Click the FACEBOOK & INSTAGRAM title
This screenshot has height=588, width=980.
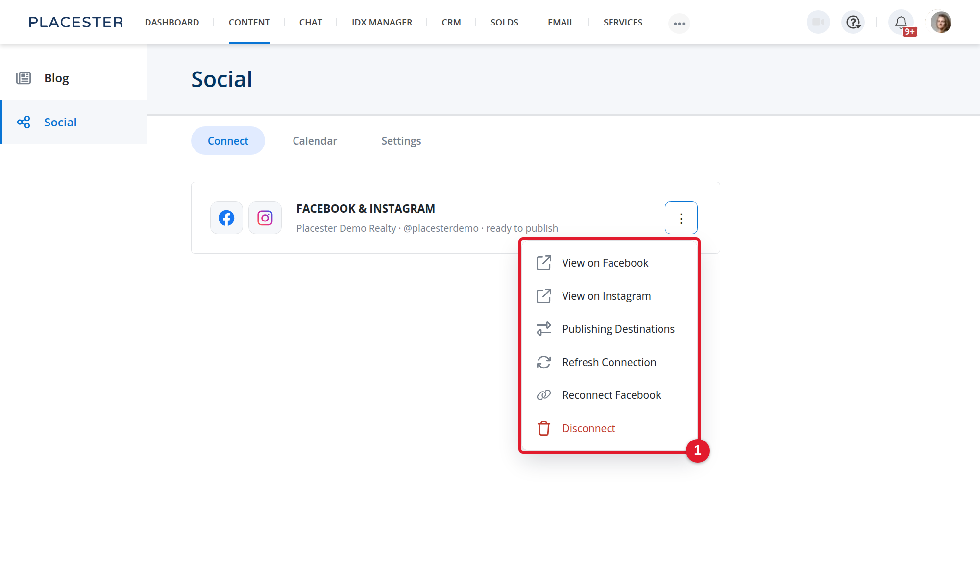[x=366, y=209]
